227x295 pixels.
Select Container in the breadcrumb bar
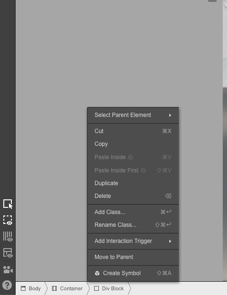click(67, 288)
